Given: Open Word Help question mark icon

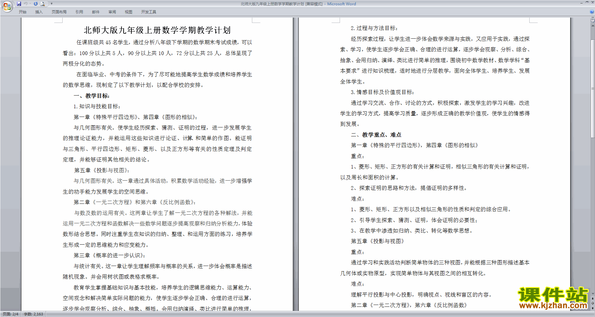Looking at the screenshot, I should point(592,12).
